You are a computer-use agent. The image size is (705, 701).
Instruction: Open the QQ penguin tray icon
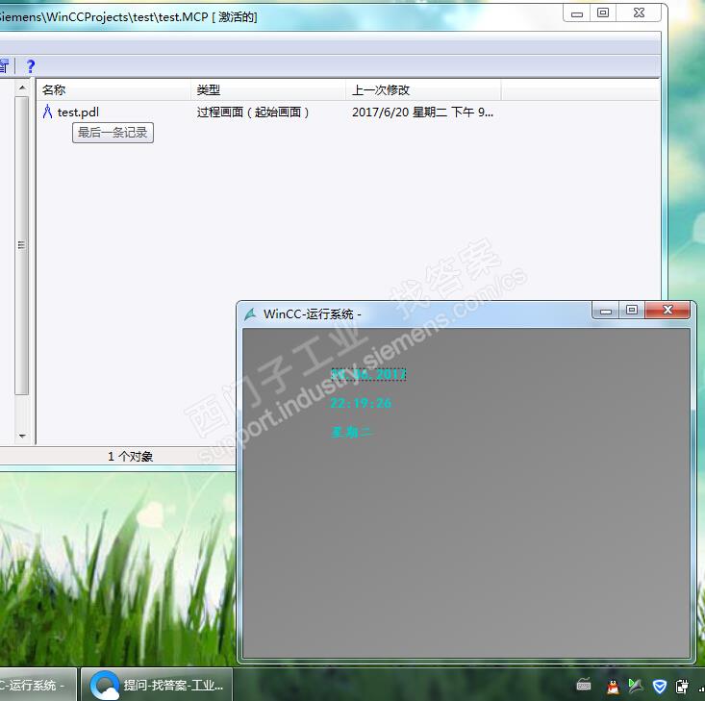pyautogui.click(x=613, y=687)
